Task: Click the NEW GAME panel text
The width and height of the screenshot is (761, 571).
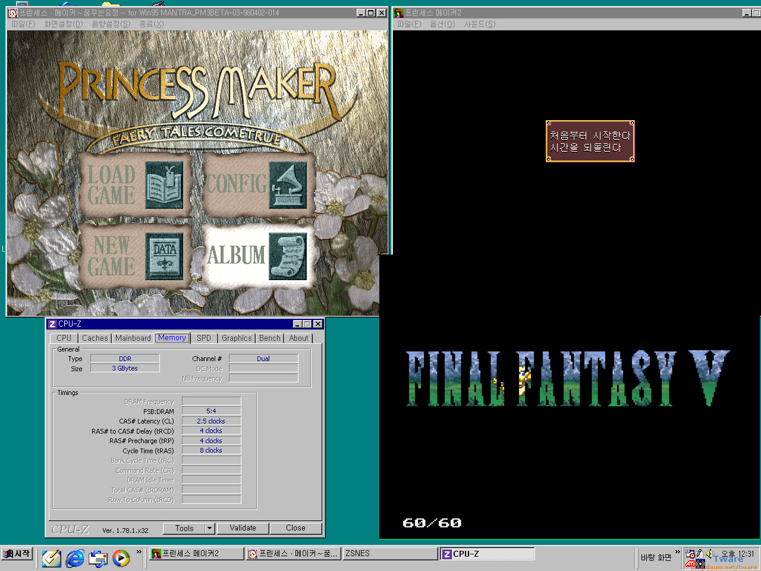Action: coord(111,256)
